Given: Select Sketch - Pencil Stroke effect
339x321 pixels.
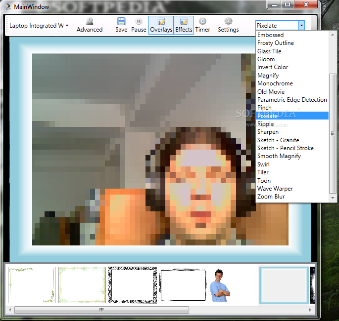Looking at the screenshot, I should 292,148.
